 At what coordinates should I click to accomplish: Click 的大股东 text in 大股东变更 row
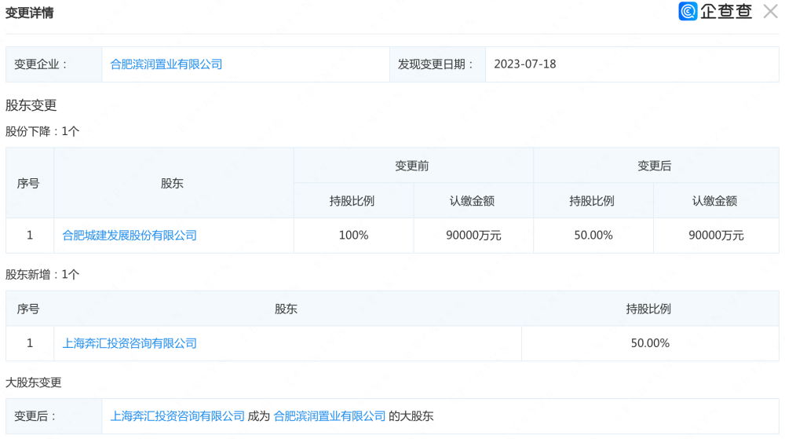[411, 416]
